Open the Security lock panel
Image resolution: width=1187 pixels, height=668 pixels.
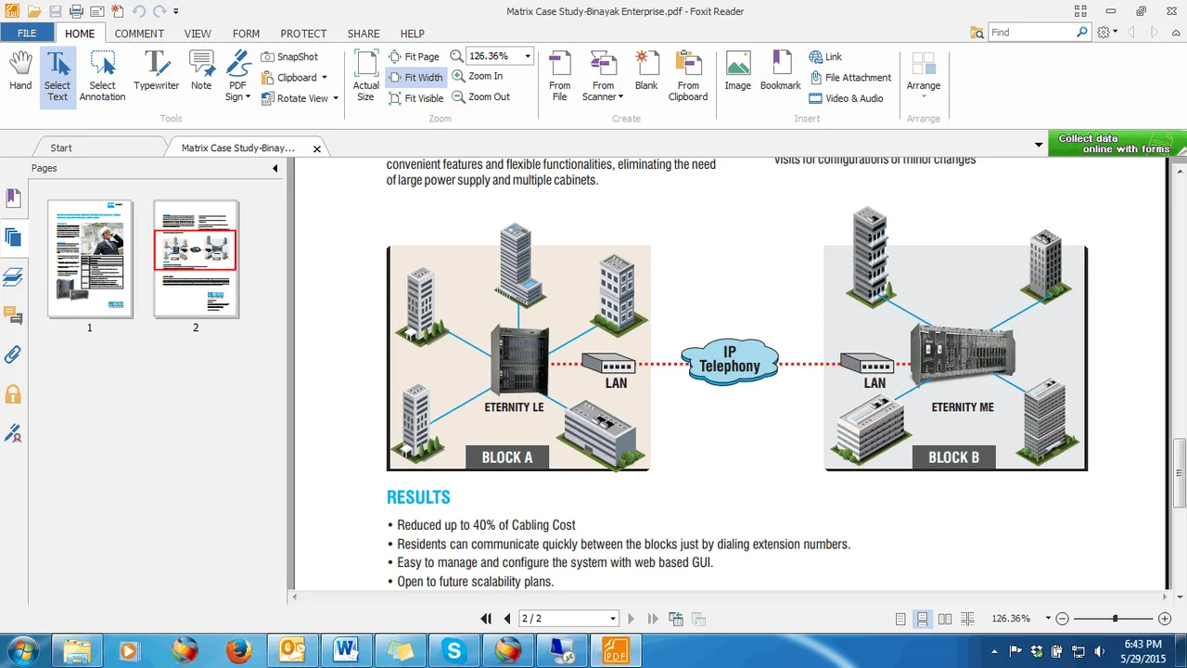click(13, 393)
